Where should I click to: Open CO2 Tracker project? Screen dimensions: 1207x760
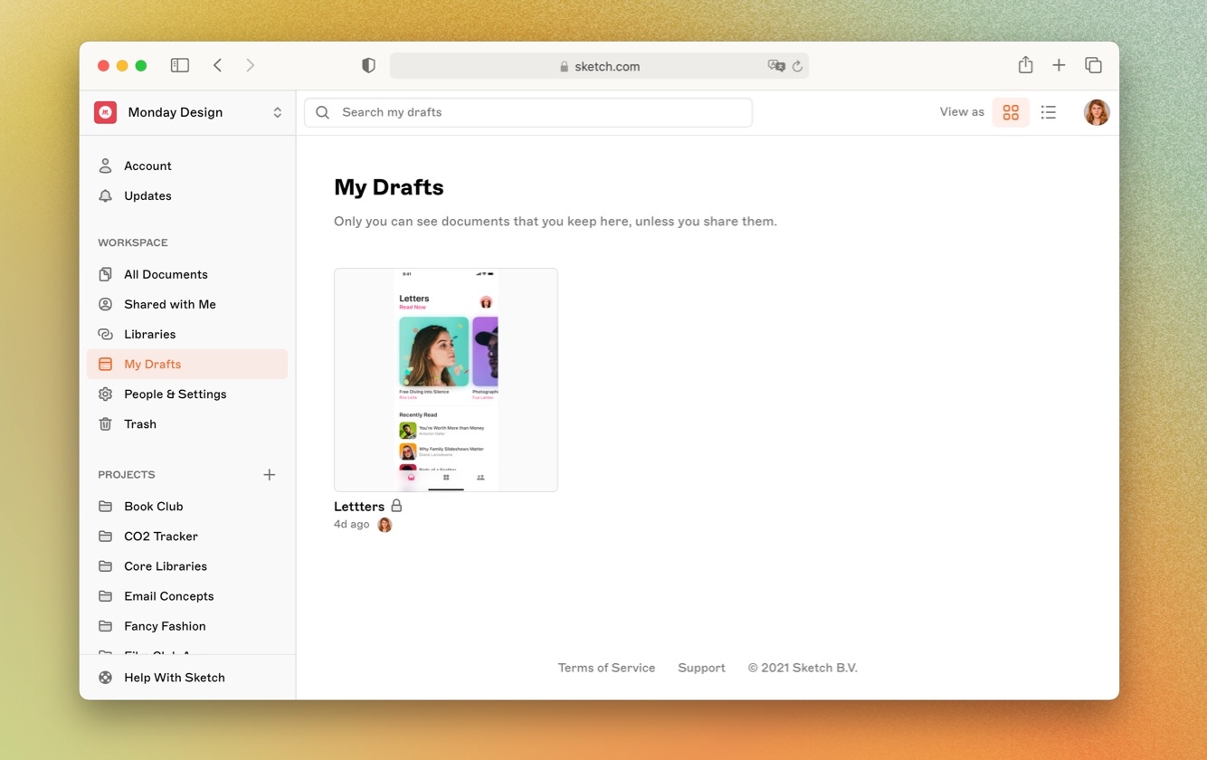click(x=187, y=536)
